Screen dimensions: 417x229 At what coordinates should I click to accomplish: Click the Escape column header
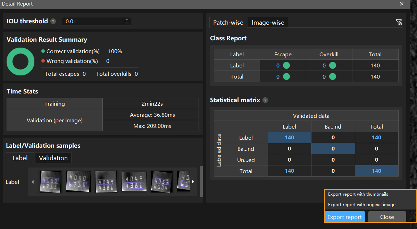point(283,54)
